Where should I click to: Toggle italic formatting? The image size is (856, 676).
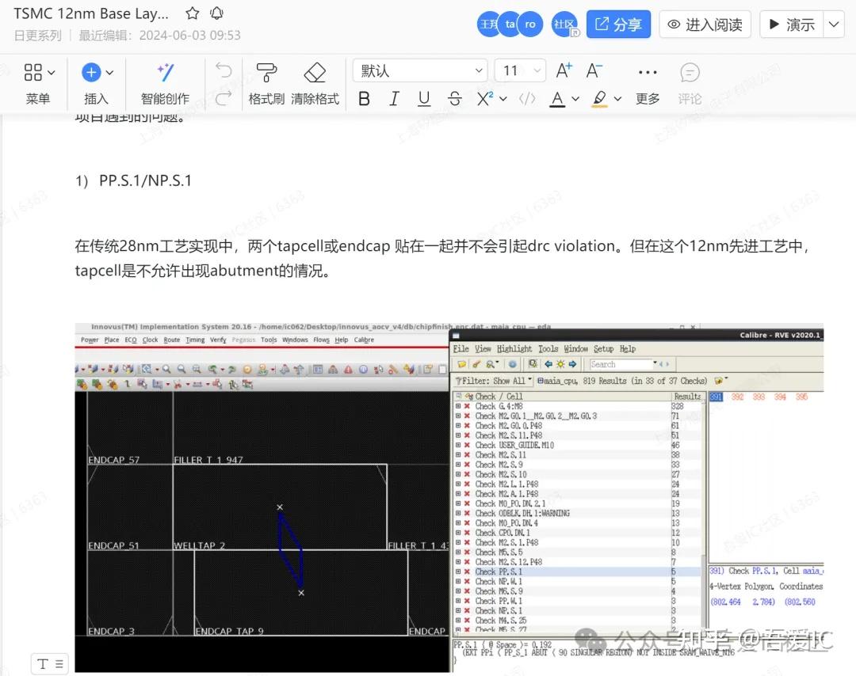[394, 98]
